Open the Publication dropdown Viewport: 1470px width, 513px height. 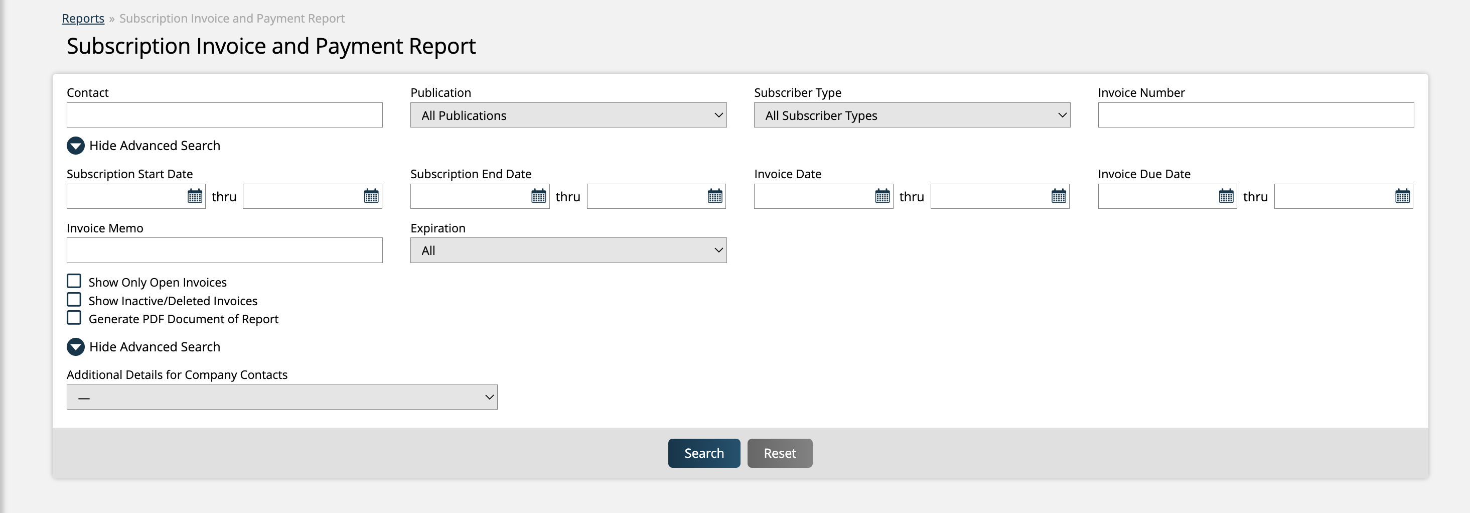point(568,115)
